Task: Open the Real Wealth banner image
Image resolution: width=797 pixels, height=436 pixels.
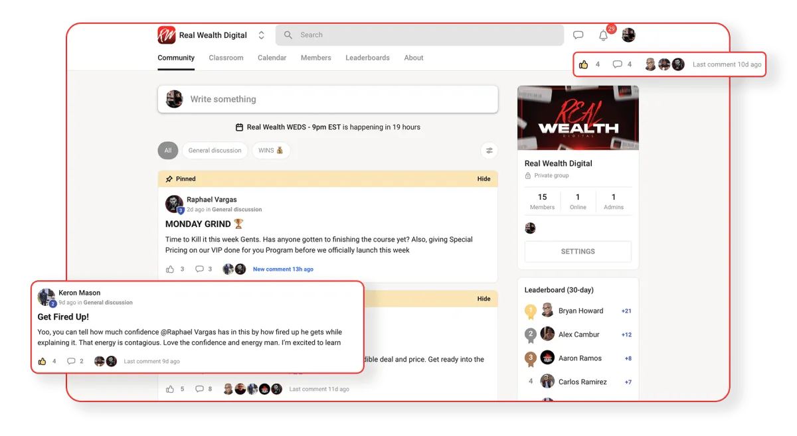Action: click(578, 117)
